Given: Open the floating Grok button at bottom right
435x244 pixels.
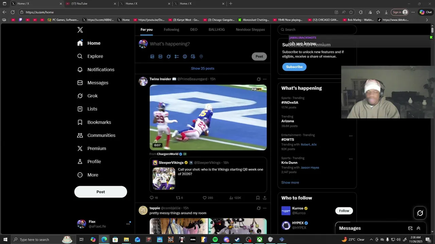Looking at the screenshot, I should coord(420,213).
